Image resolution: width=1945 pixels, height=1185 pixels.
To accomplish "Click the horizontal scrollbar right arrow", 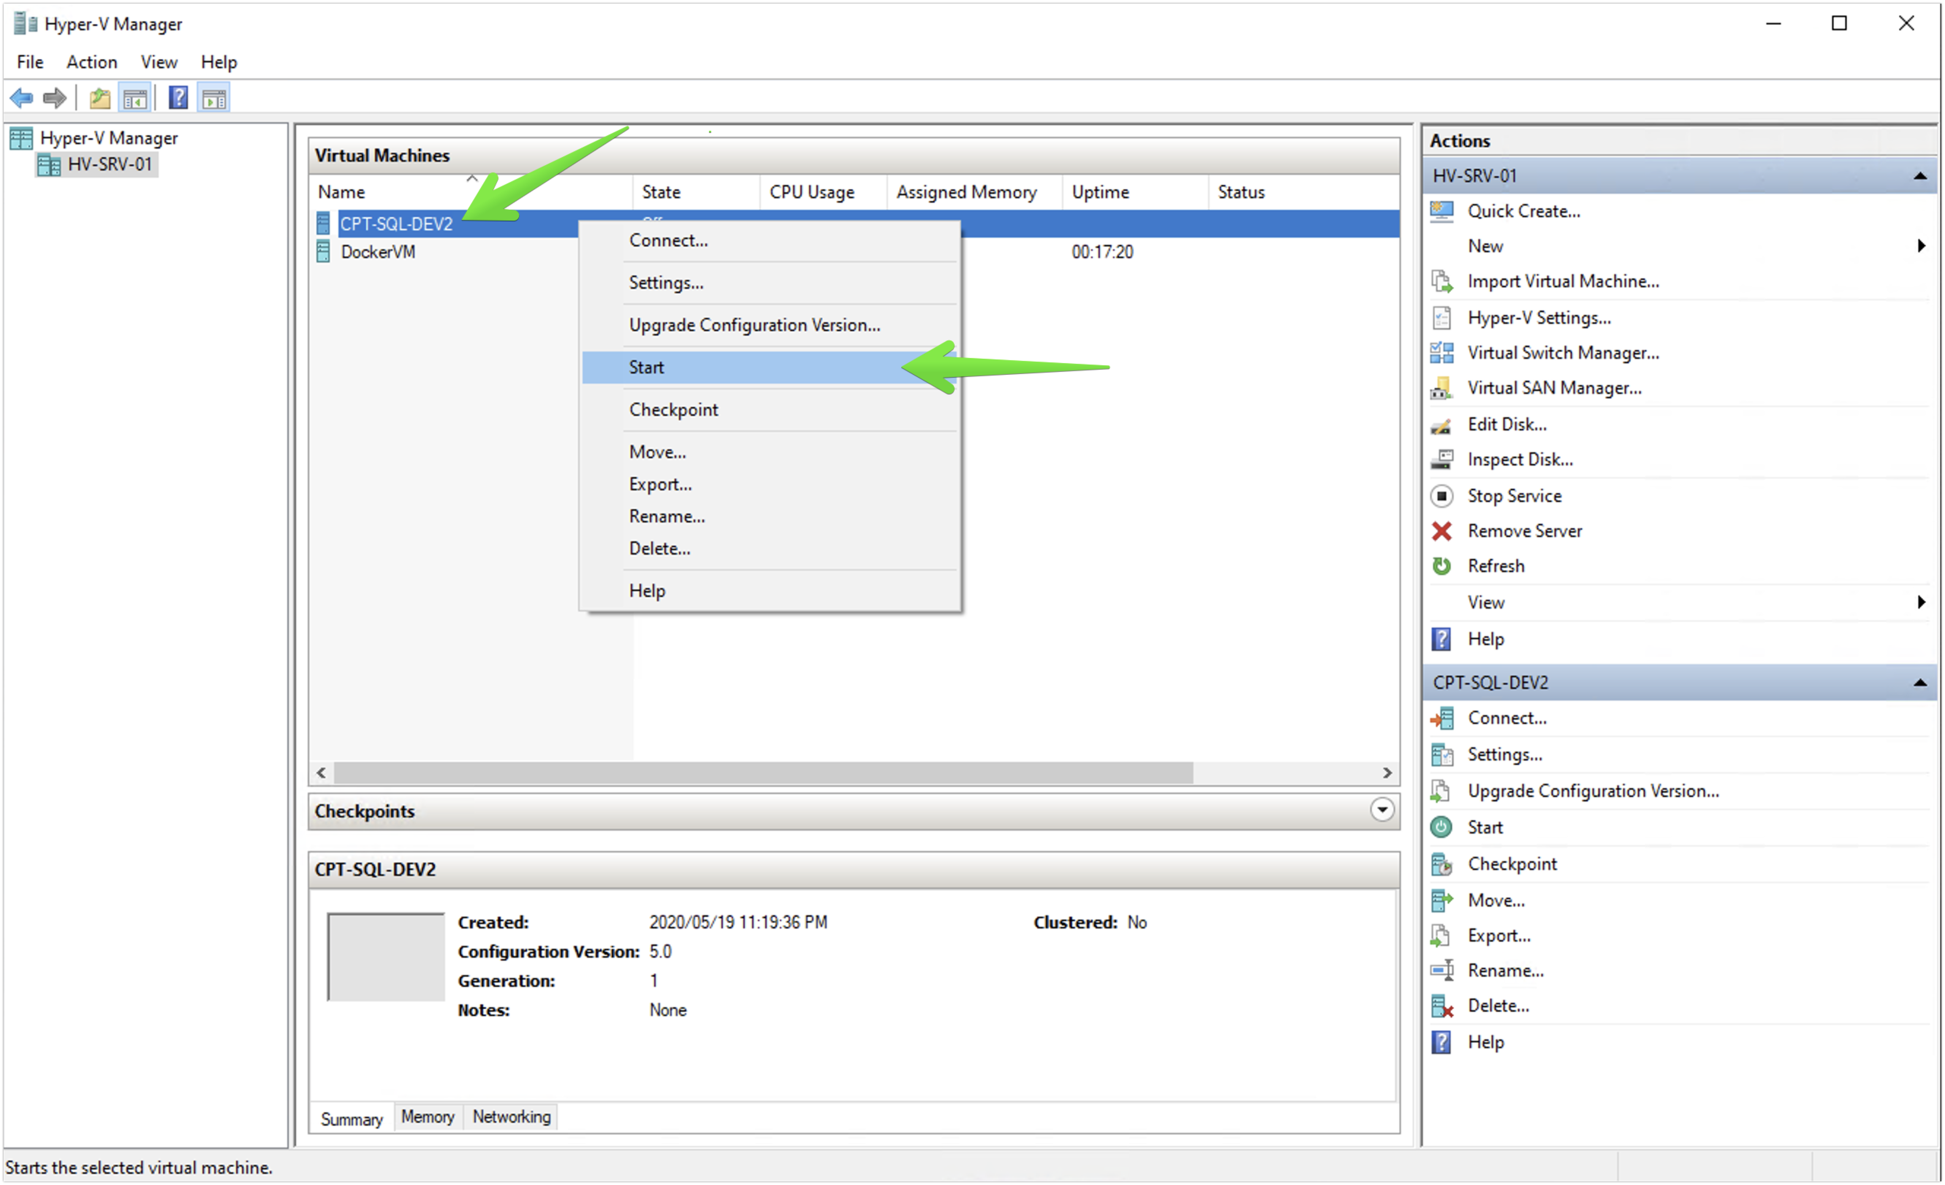I will [x=1387, y=773].
